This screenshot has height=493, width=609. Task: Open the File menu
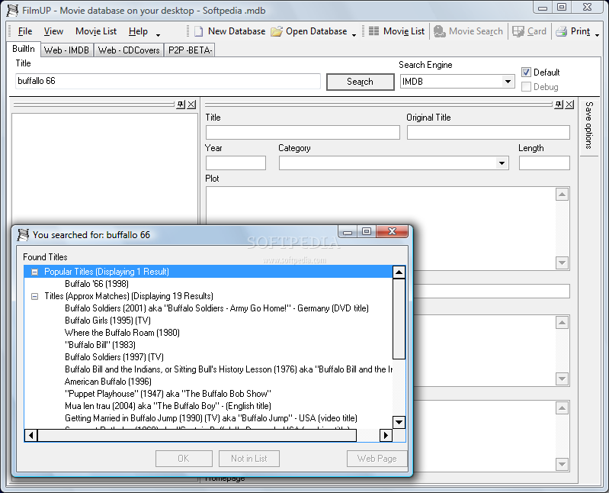click(25, 31)
